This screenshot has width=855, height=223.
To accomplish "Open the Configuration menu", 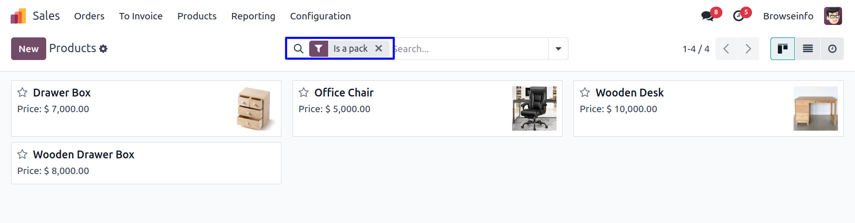I will [x=320, y=16].
